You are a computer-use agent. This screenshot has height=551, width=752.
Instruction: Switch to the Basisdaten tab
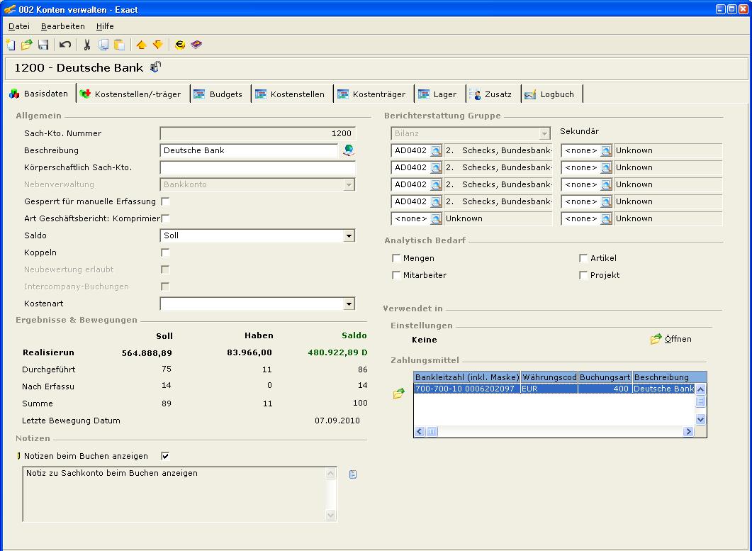coord(39,94)
